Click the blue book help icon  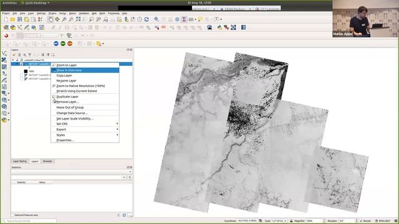pyautogui.click(x=244, y=27)
